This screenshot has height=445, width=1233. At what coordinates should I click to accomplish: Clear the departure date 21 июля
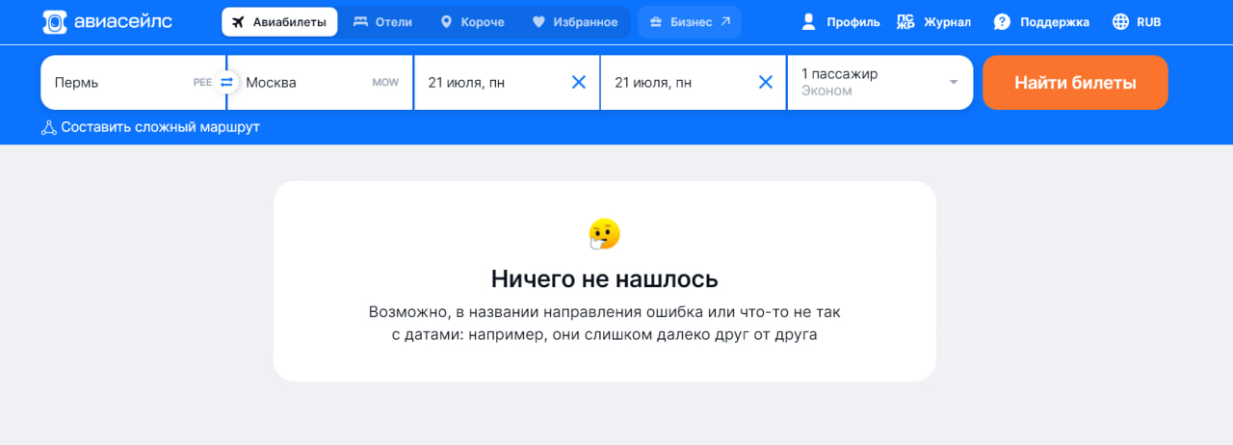coord(579,83)
